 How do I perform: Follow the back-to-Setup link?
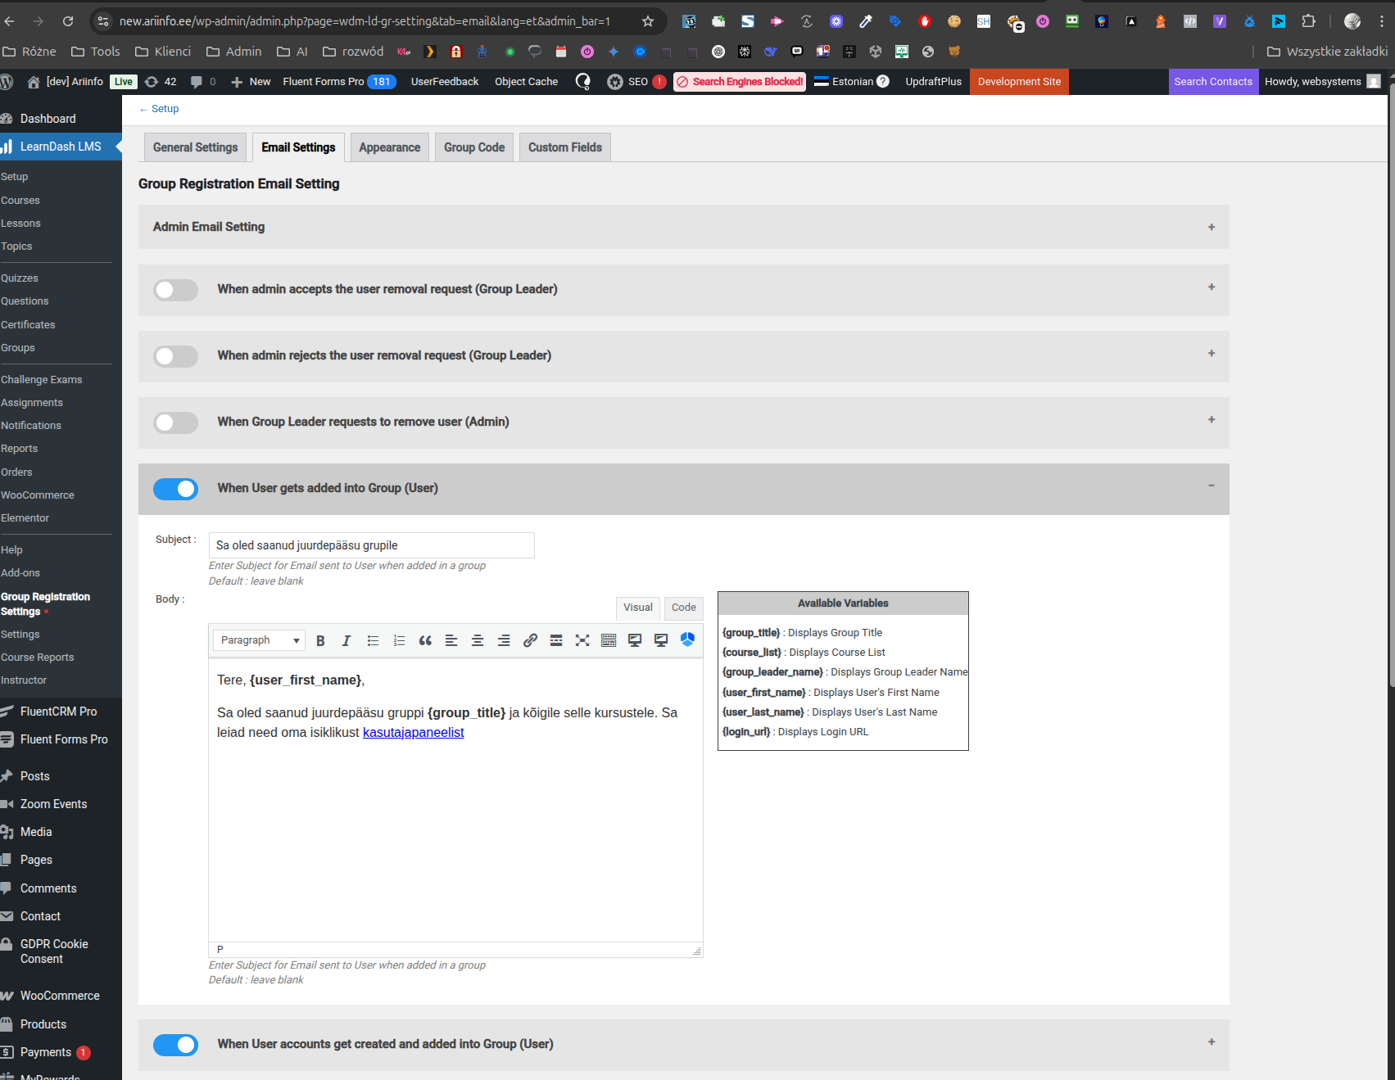coord(160,109)
